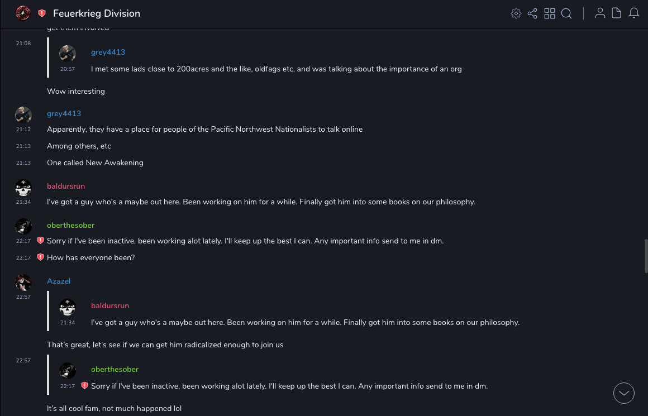Open grey4413's avatar above the 21:12 timestamp

23,114
